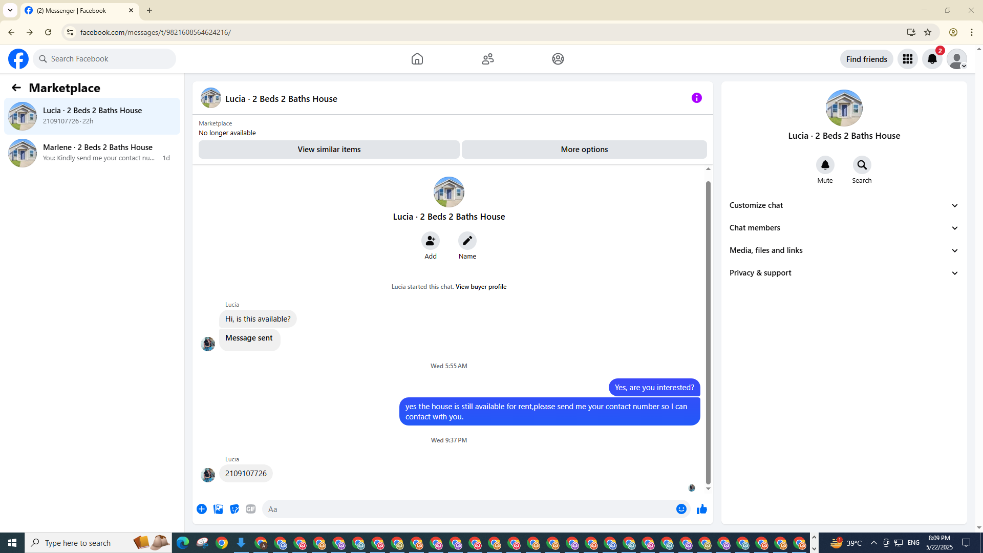Go to Home feed icon
This screenshot has height=553, width=983.
point(417,59)
